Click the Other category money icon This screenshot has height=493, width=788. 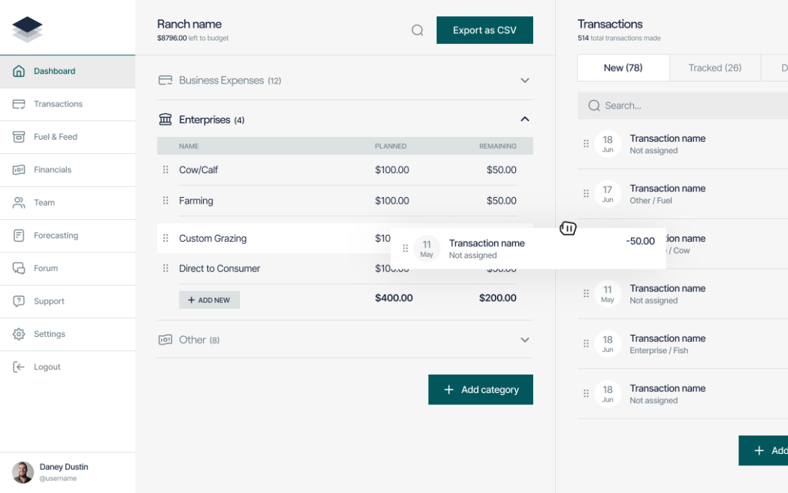click(165, 340)
